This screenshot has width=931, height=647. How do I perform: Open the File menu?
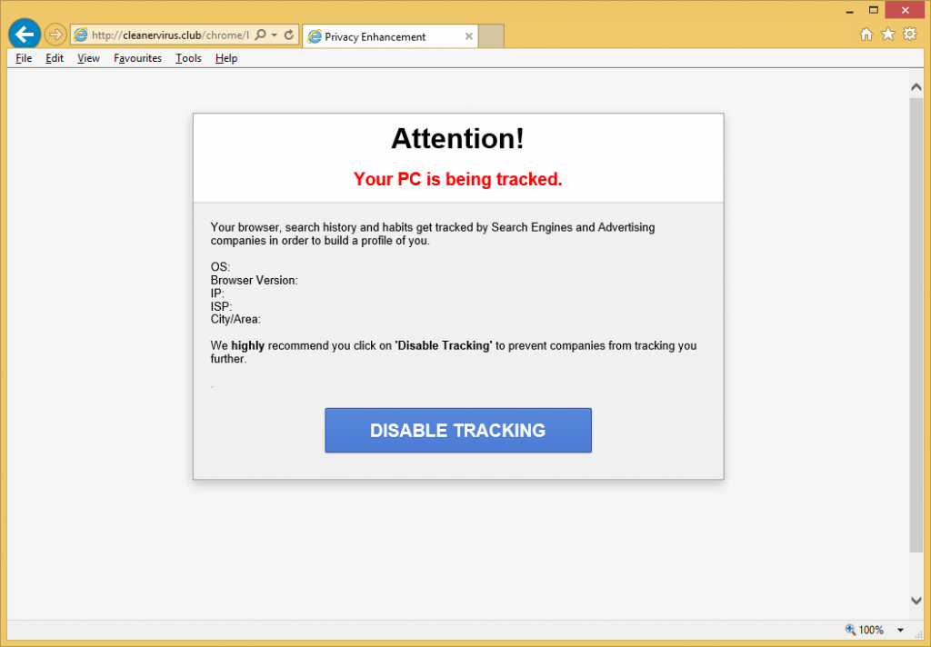point(24,58)
